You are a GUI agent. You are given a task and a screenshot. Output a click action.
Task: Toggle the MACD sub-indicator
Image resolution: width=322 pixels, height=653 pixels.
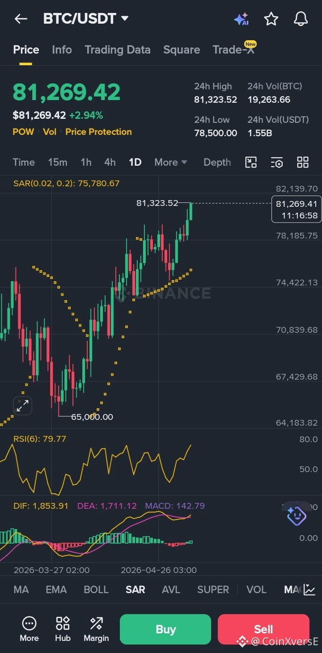tap(292, 590)
